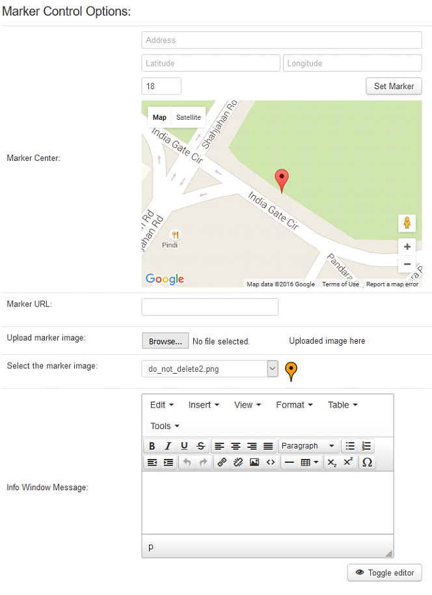Image resolution: width=432 pixels, height=595 pixels.
Task: Open the Paragraph format dropdown
Action: (308, 446)
